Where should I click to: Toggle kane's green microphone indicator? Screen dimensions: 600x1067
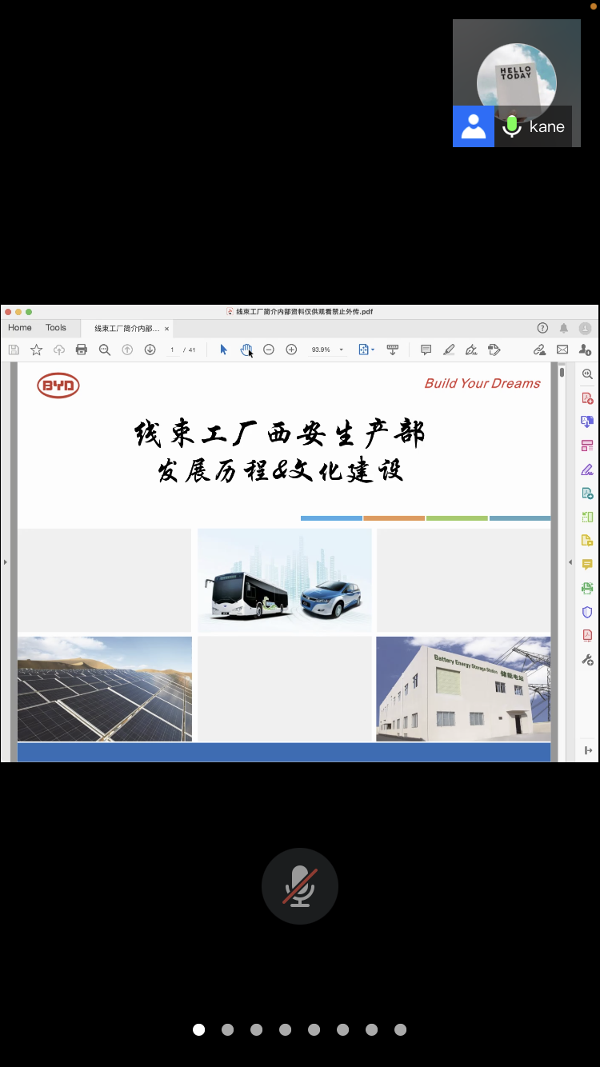pos(512,126)
